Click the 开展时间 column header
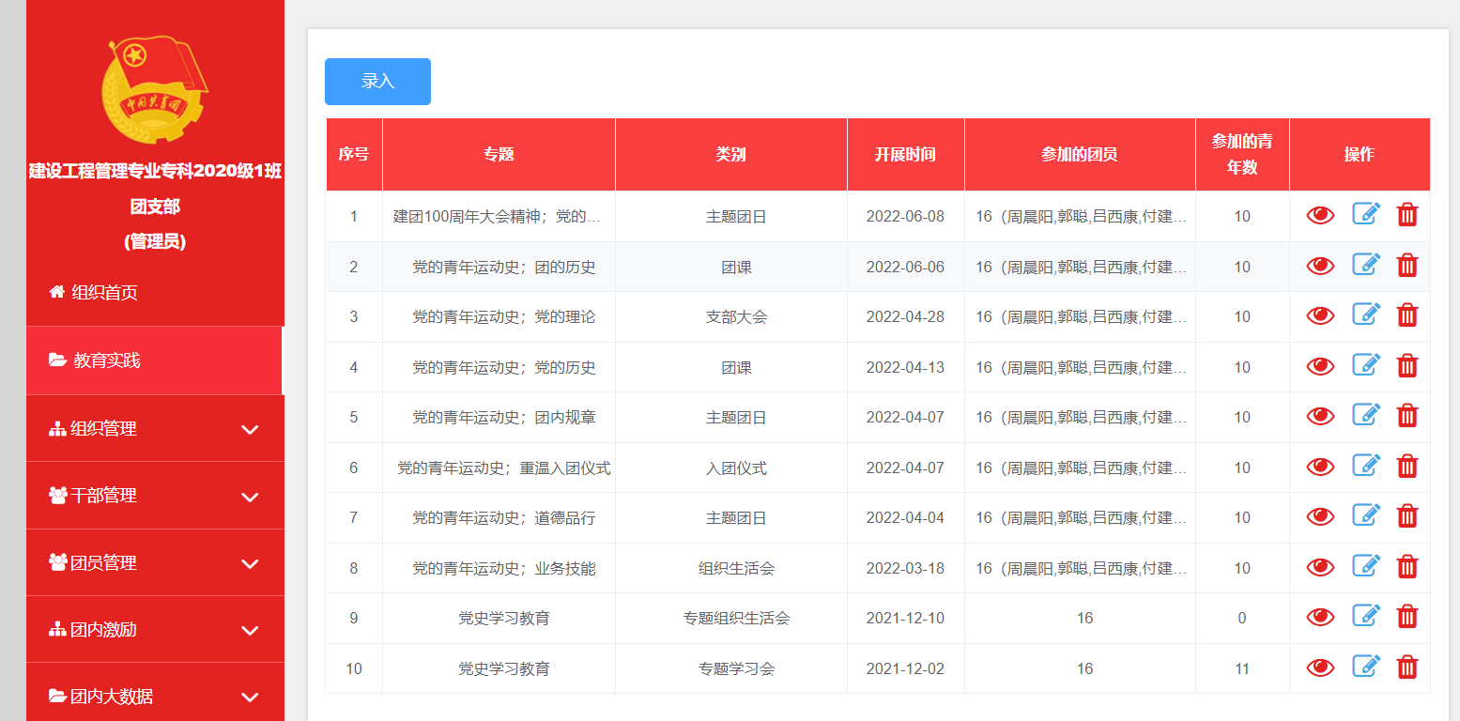The height and width of the screenshot is (721, 1460). pos(905,155)
